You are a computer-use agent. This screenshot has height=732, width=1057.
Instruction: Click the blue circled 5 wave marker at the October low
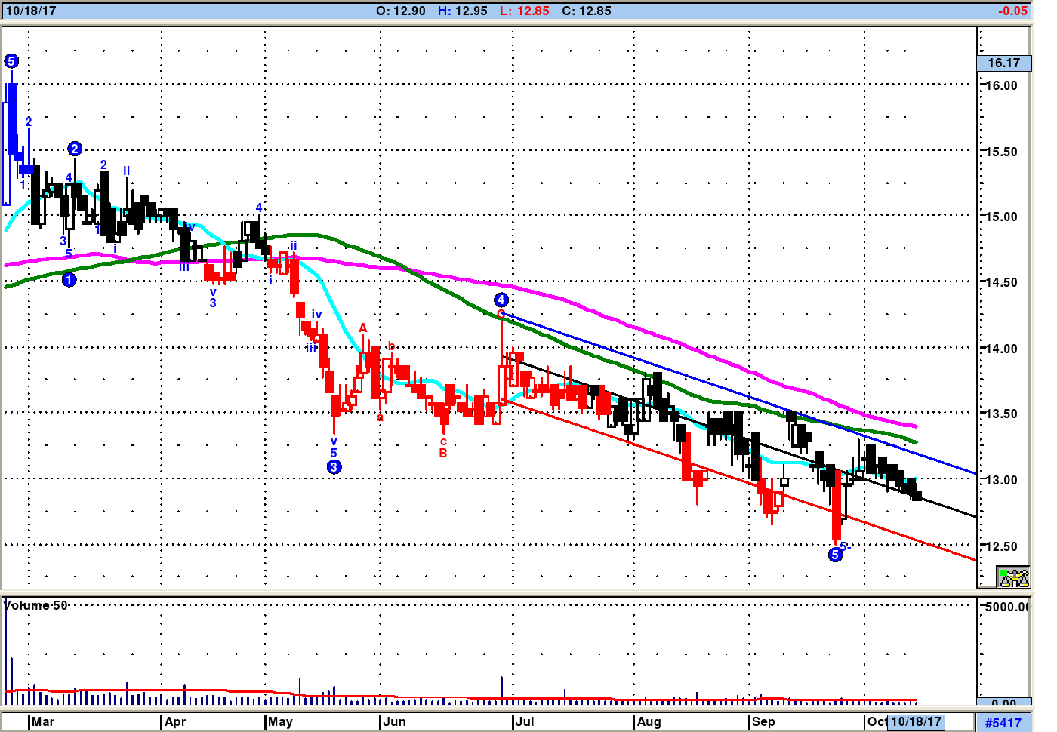coord(835,555)
